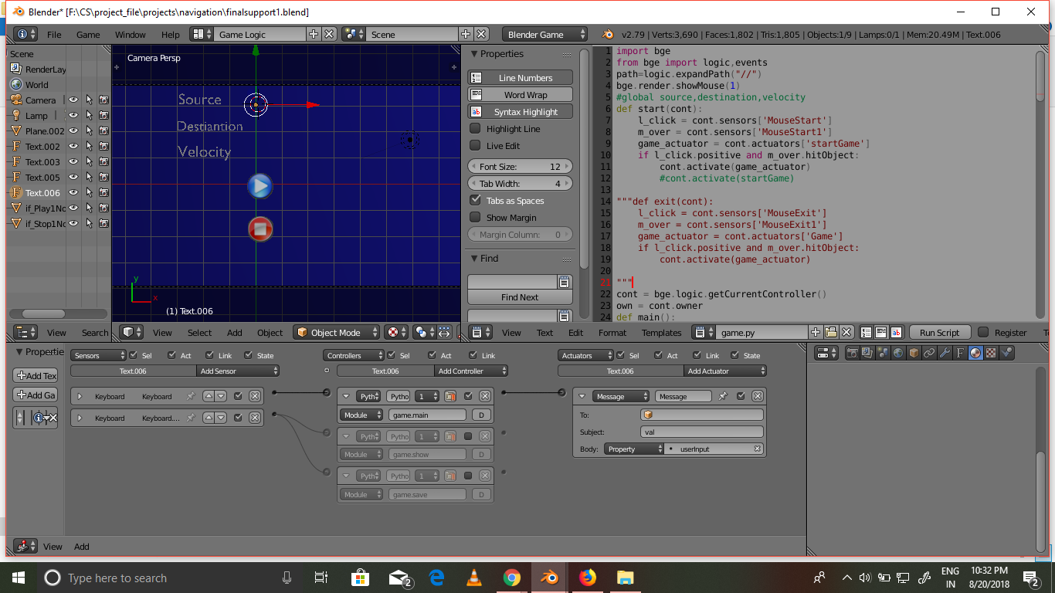Open the Modifiers wrench tab
Screen dimensions: 1055x593
pos(945,353)
